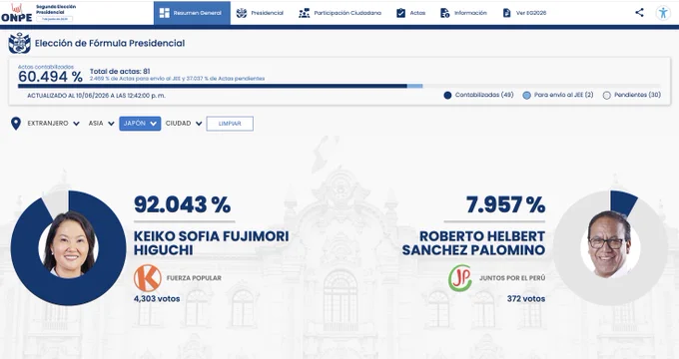Click the 4,303 votos text
The height and width of the screenshot is (359, 679).
pyautogui.click(x=157, y=299)
